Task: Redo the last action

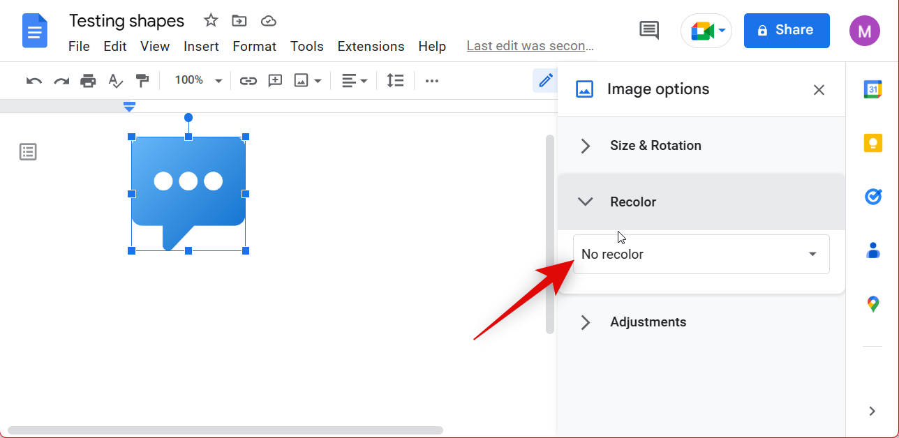Action: [x=61, y=81]
